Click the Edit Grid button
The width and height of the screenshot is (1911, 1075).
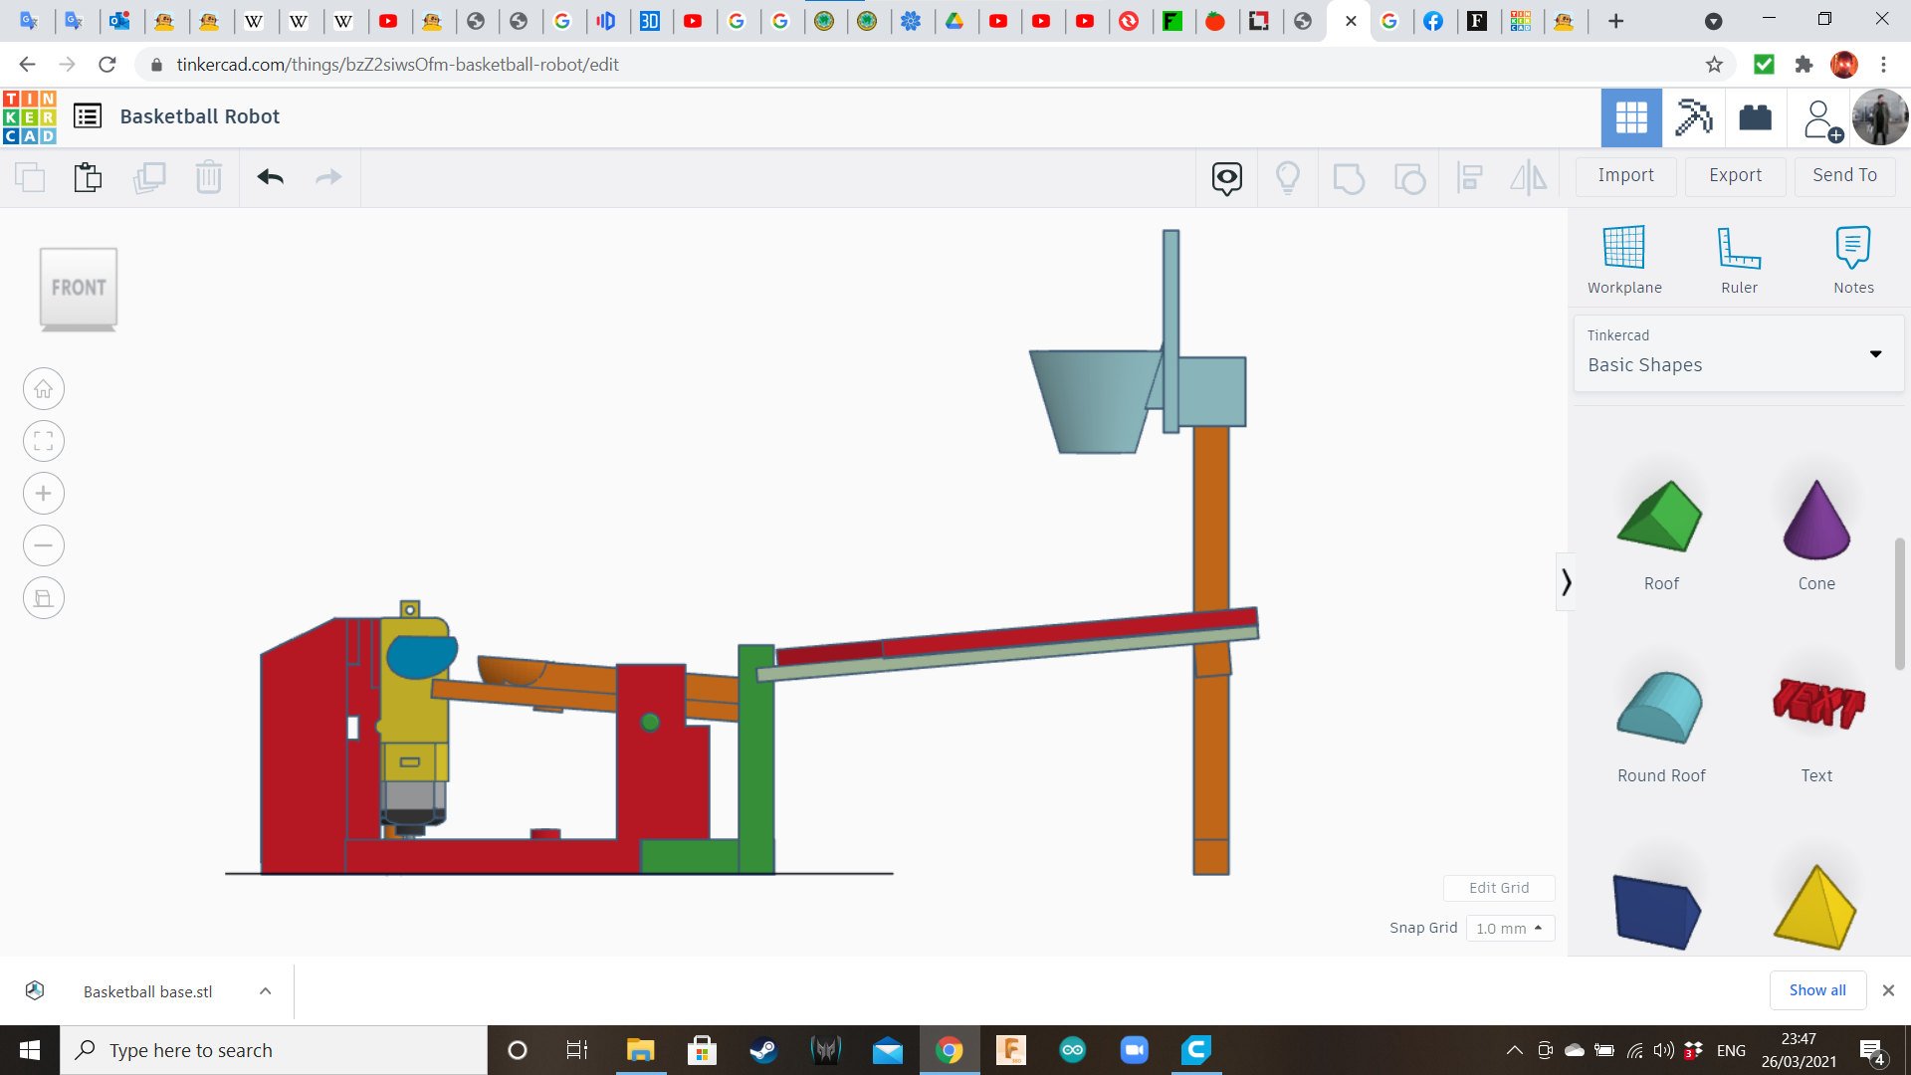1499,888
